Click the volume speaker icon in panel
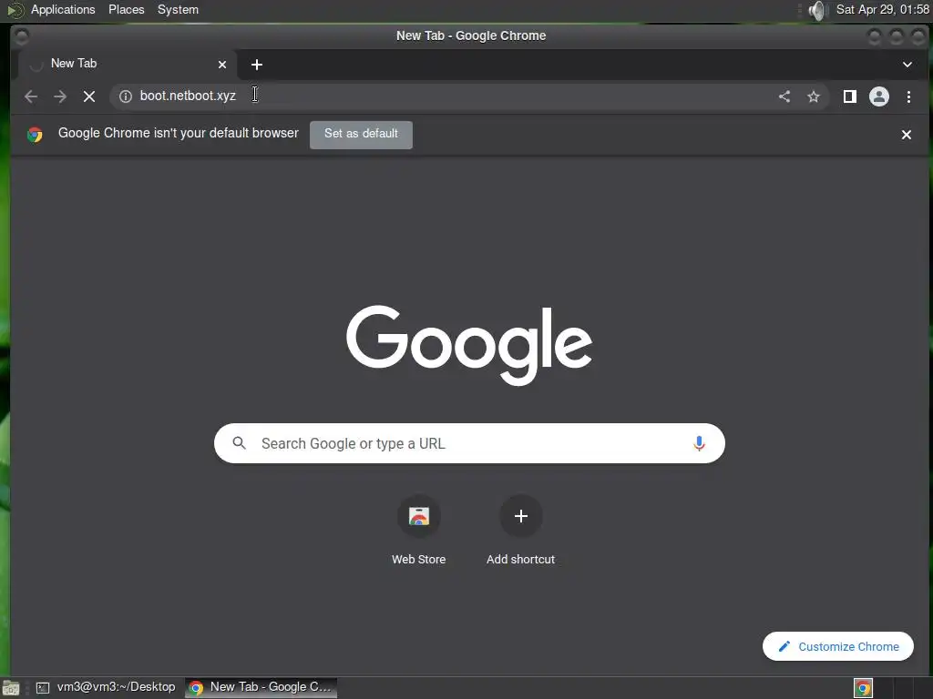The height and width of the screenshot is (699, 933). (x=818, y=10)
